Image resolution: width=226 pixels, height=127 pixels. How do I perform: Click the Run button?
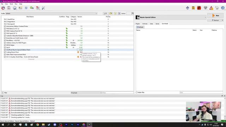[x=215, y=16]
